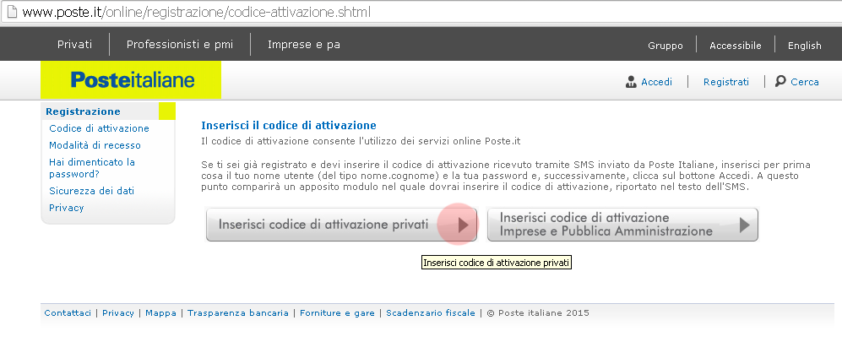Image resolution: width=842 pixels, height=342 pixels.
Task: Click the Poste italiane logo
Action: coord(131,80)
